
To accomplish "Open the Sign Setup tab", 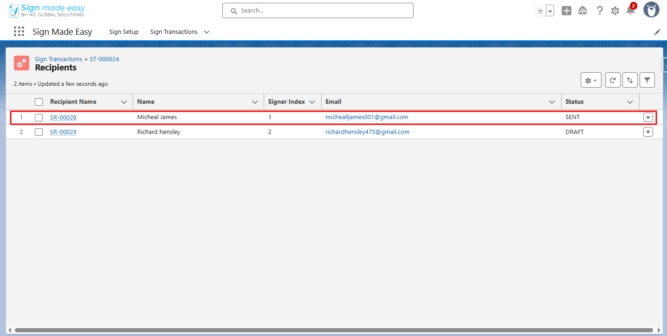I will tap(124, 32).
